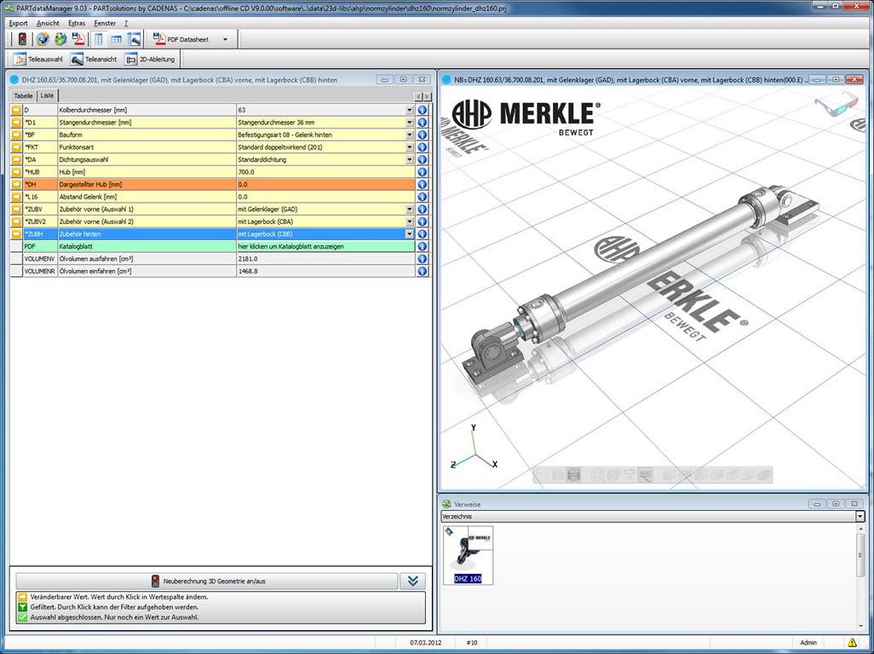Click the save-as-PDF icon beside the green globe
Image resolution: width=874 pixels, height=654 pixels.
click(x=78, y=39)
